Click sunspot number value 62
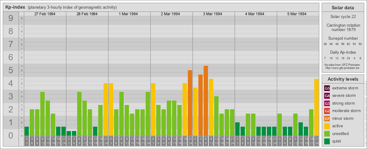Viewport: 367px width, 149px height. click(x=348, y=44)
